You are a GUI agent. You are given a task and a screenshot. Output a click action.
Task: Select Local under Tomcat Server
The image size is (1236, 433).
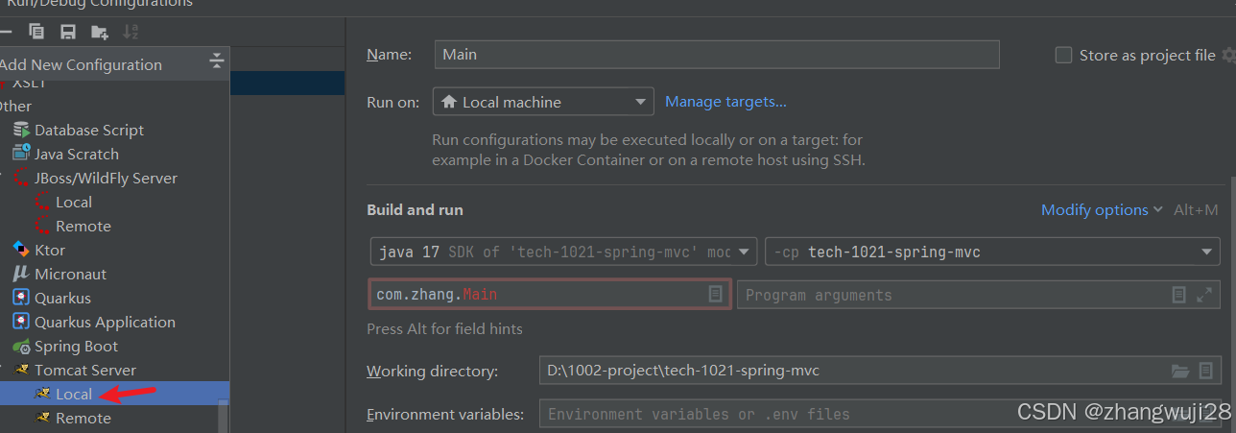(74, 394)
